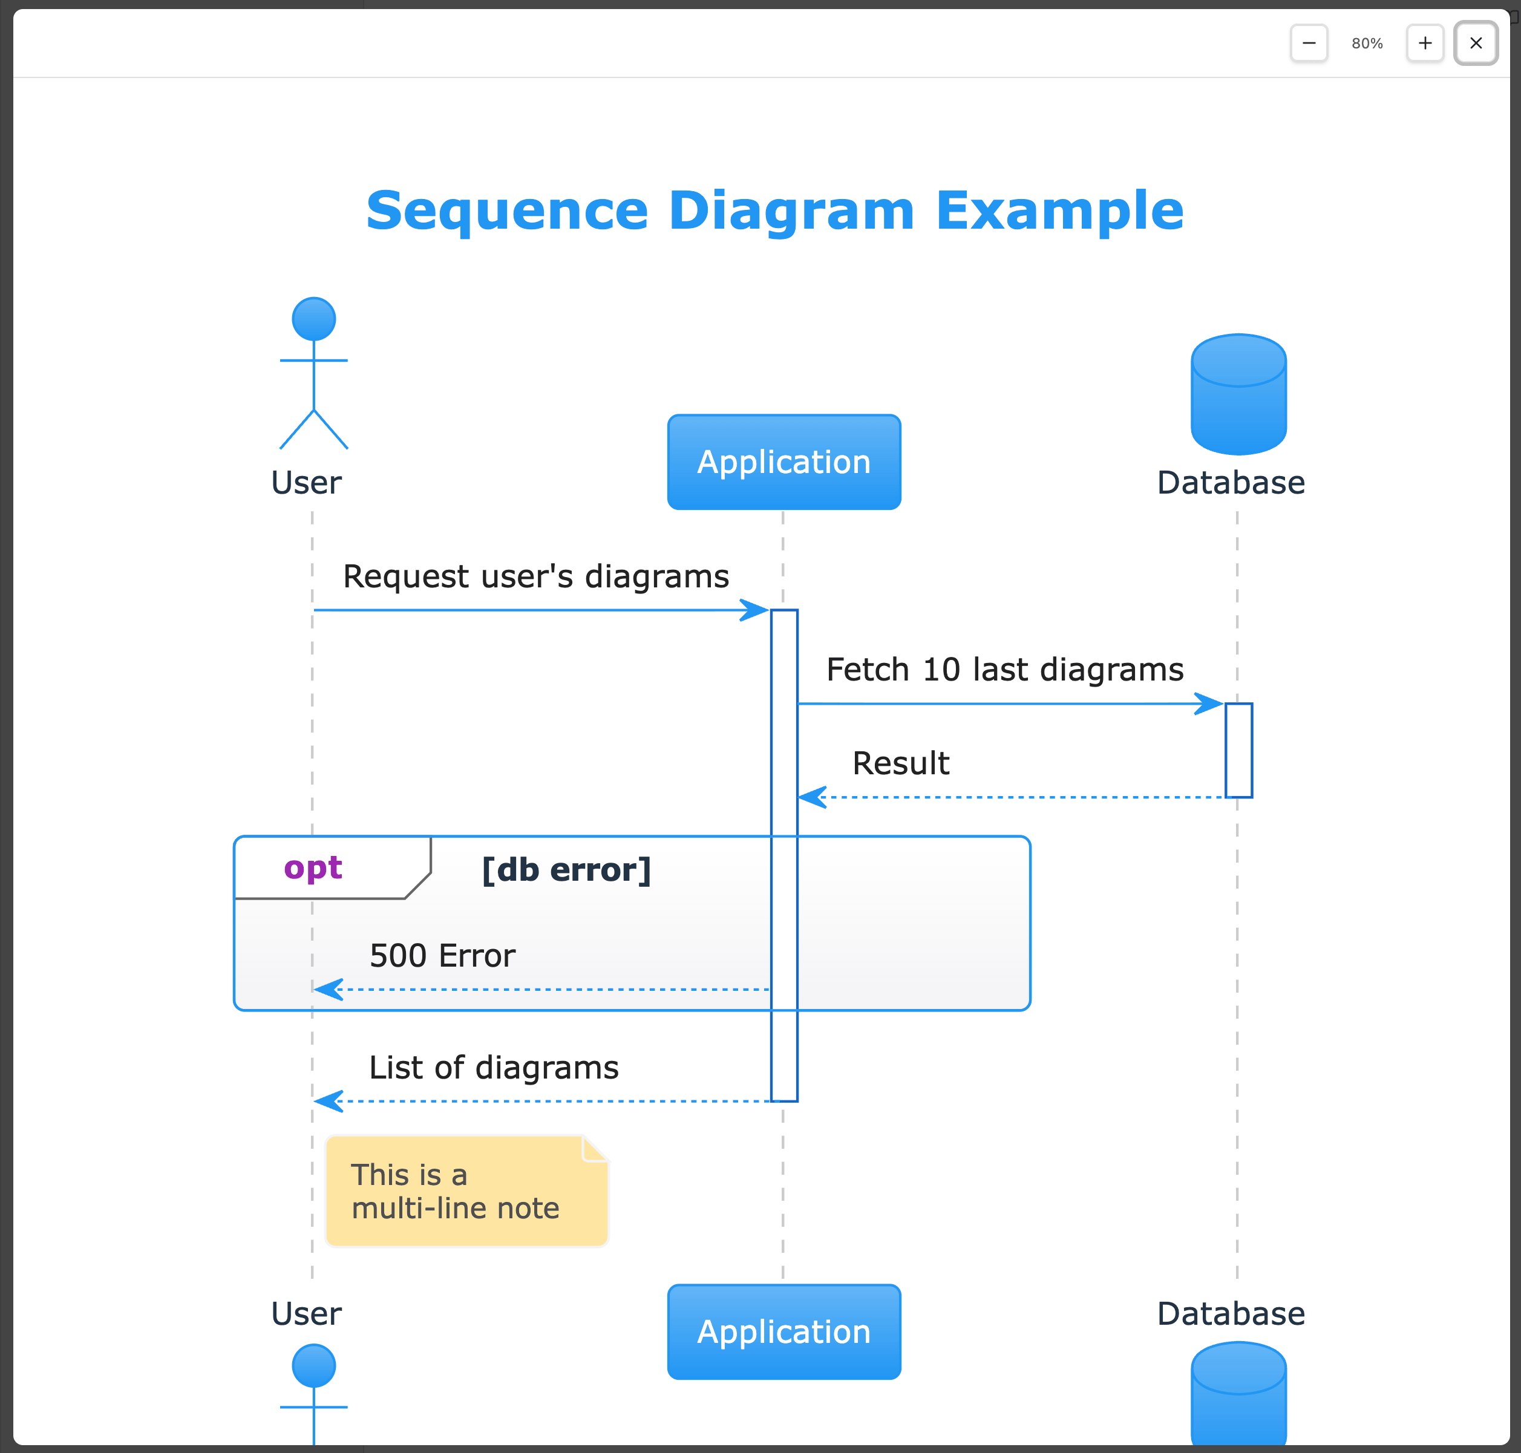
Task: Click the top 'User' label under actor
Action: pyautogui.click(x=306, y=483)
